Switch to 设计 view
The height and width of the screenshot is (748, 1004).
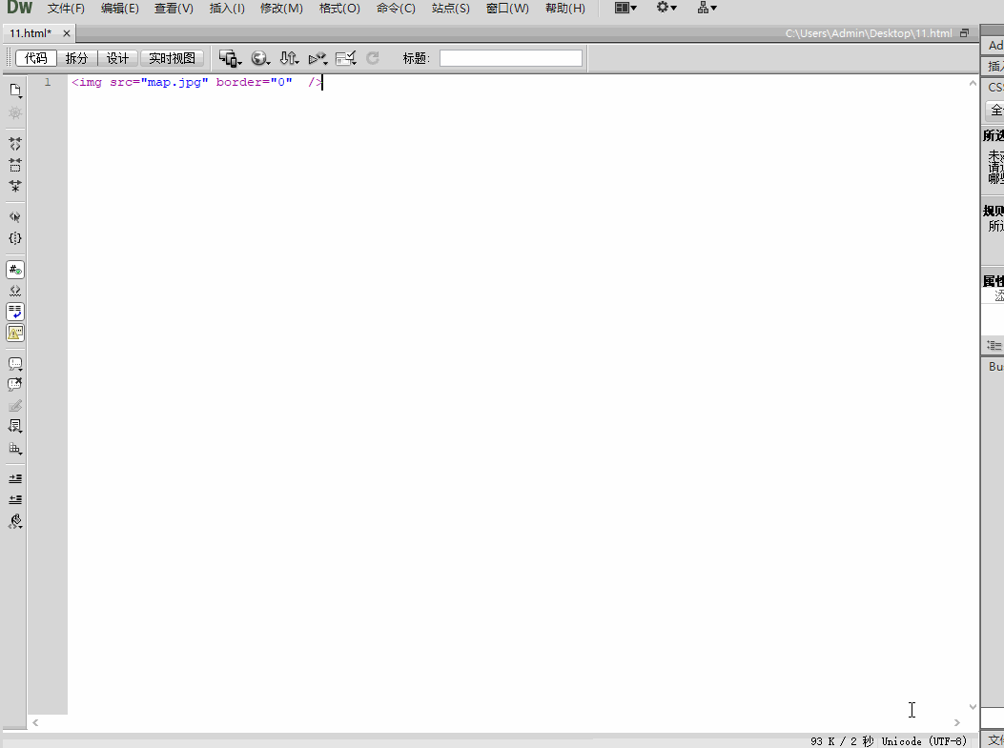117,58
